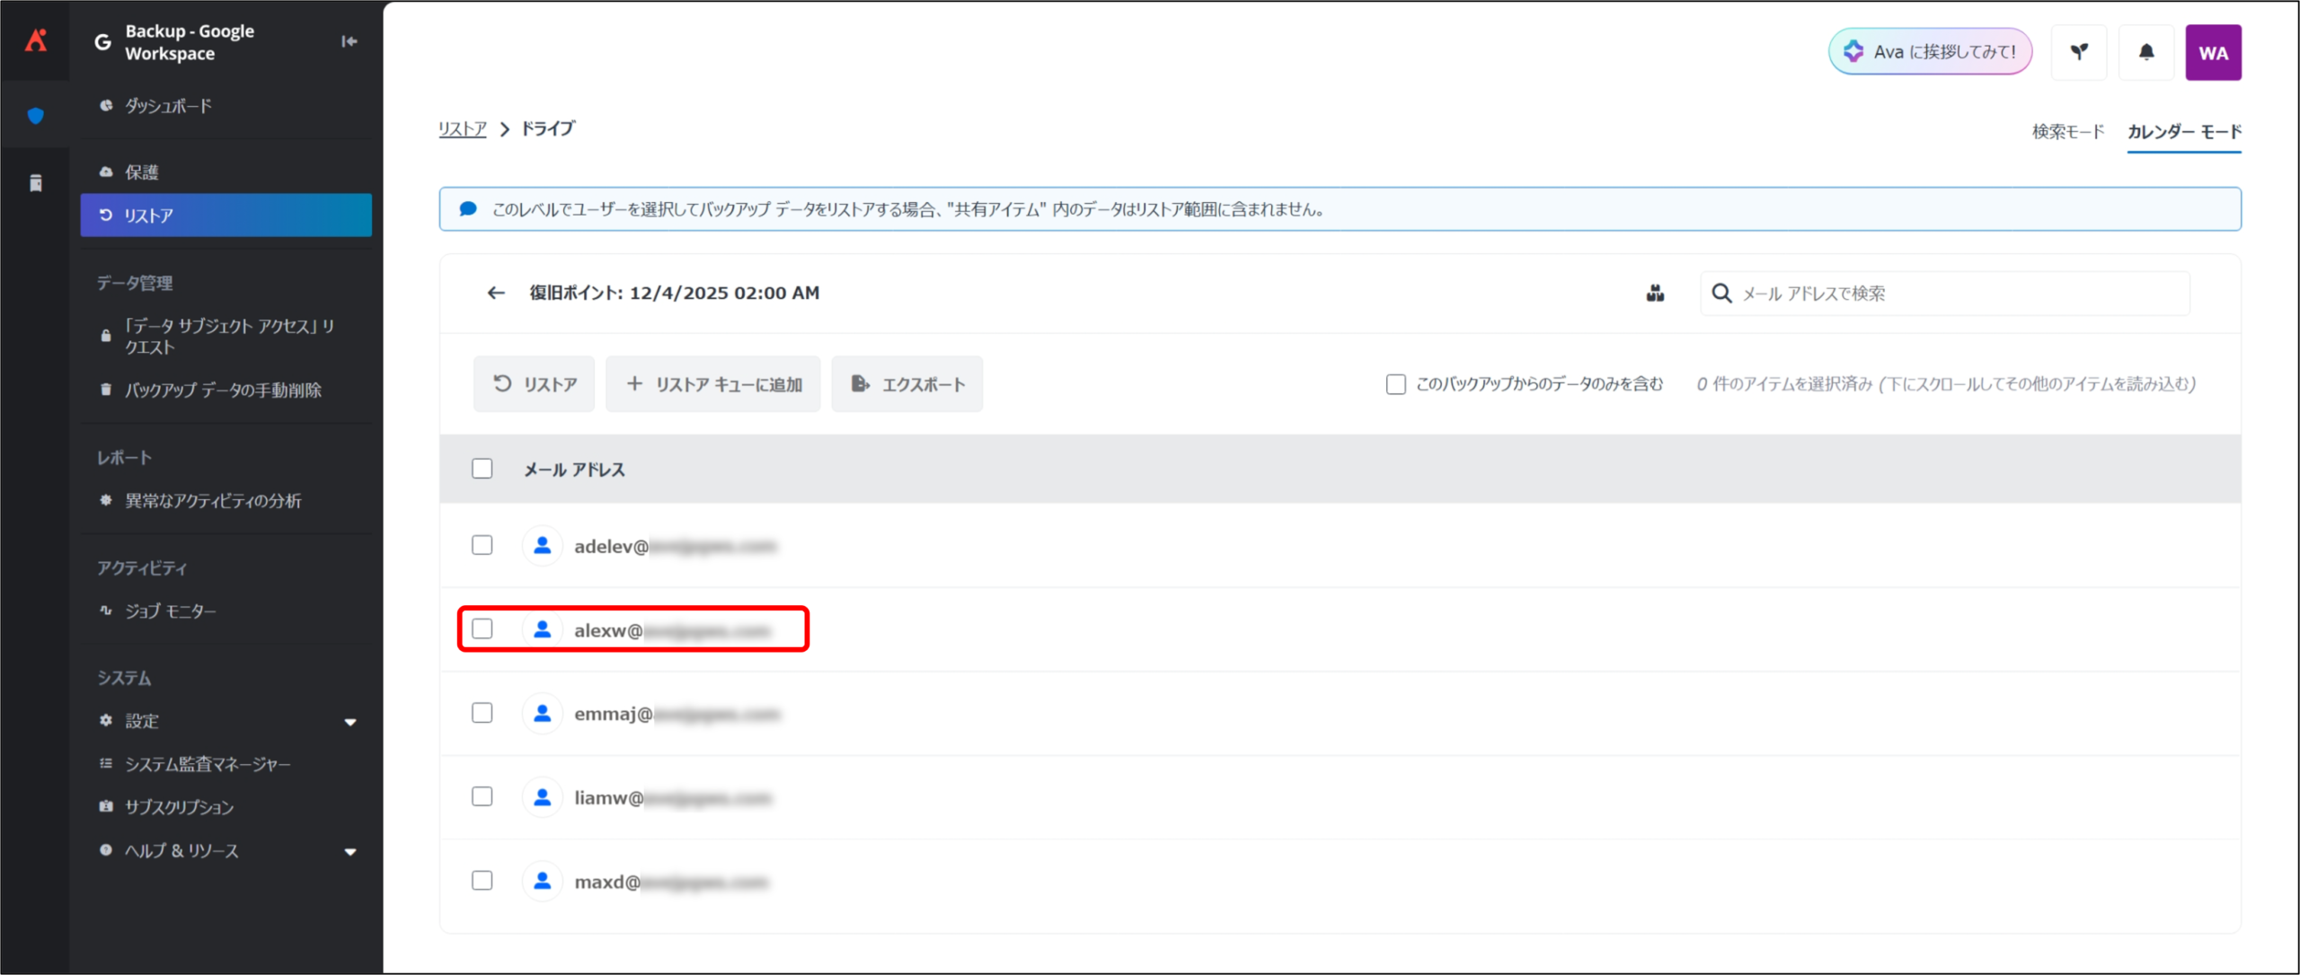Image resolution: width=2300 pixels, height=975 pixels.
Task: Switch to 検索モード tab
Action: pos(2068,132)
